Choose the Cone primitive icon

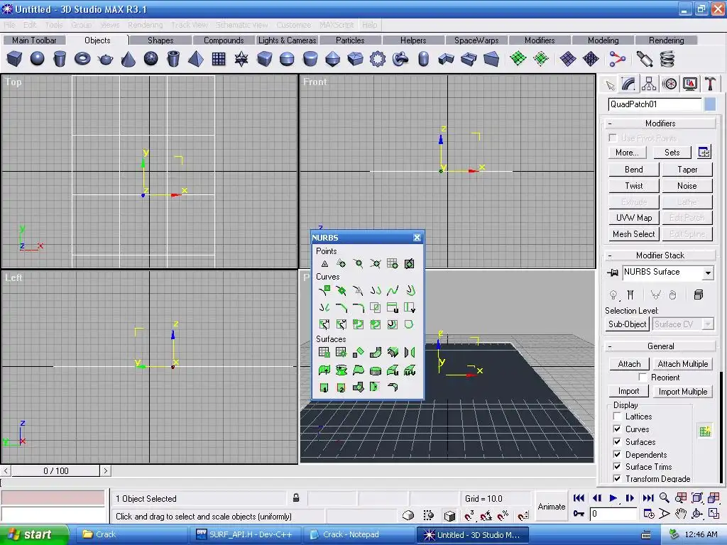point(128,59)
